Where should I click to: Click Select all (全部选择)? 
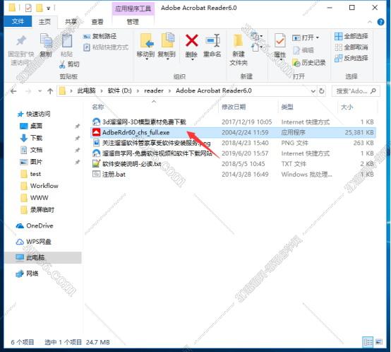(x=351, y=37)
